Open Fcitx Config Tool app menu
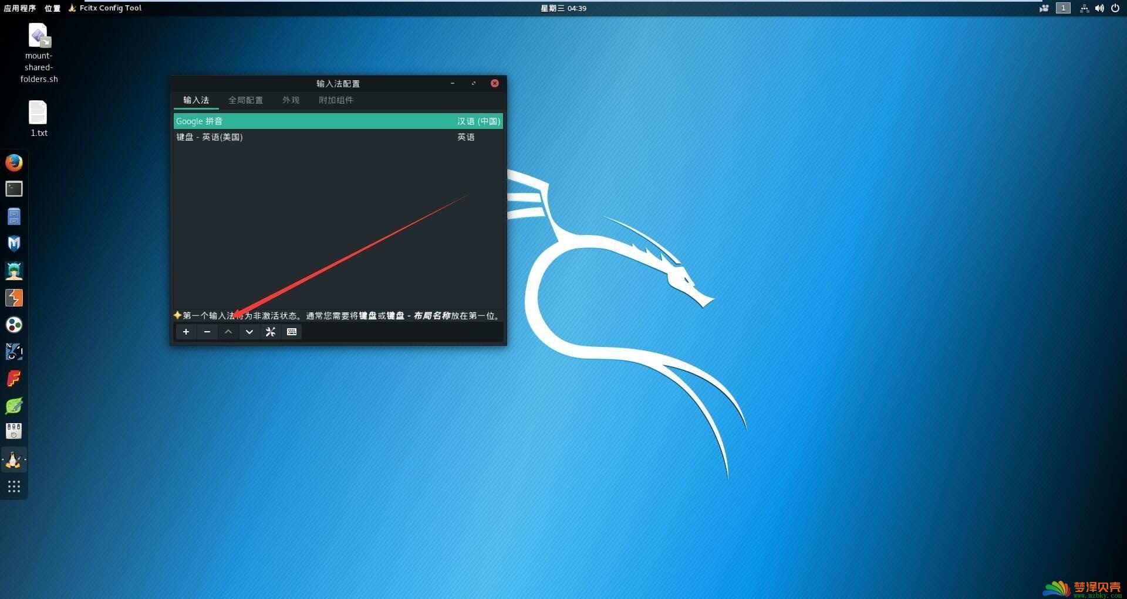Viewport: 1127px width, 599px height. point(105,8)
